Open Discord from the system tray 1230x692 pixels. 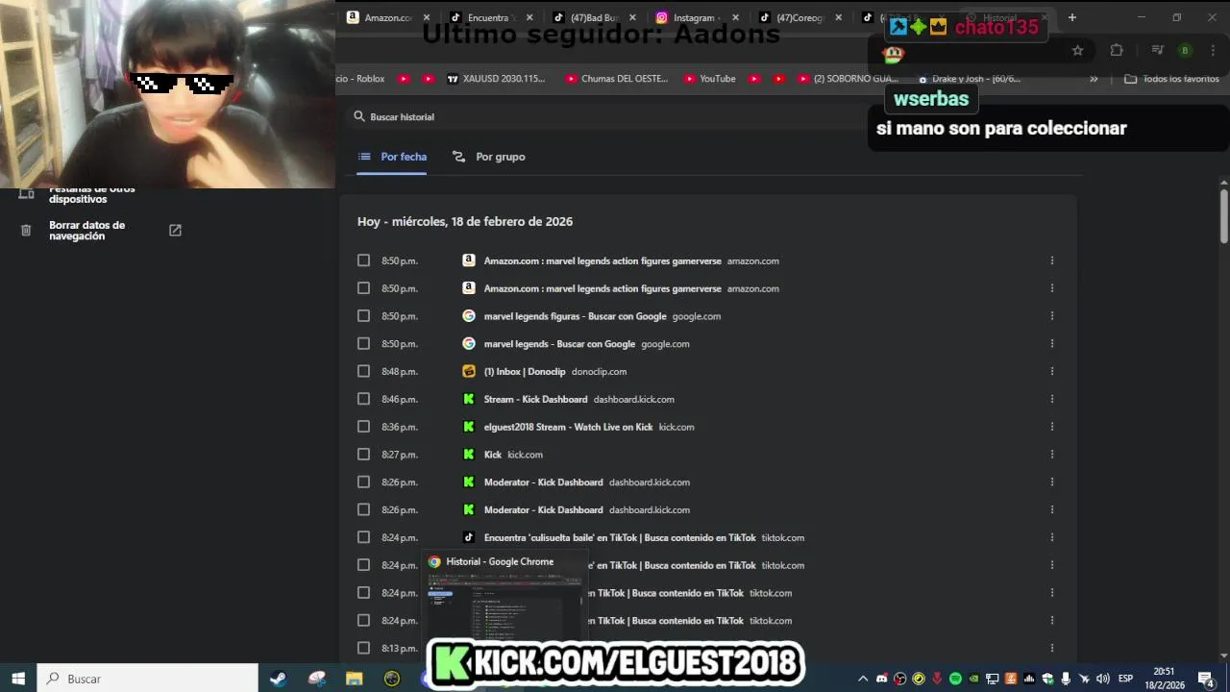click(882, 679)
